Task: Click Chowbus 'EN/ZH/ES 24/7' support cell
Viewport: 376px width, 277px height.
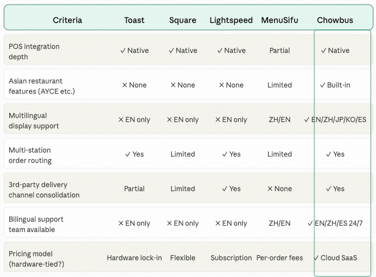Action: [x=335, y=223]
